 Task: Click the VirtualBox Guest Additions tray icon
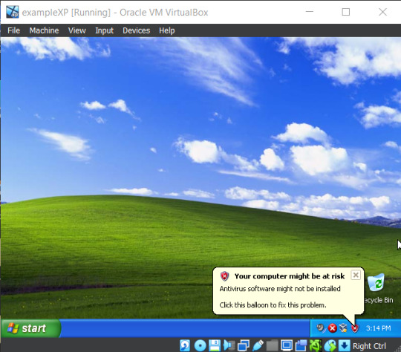(343, 328)
